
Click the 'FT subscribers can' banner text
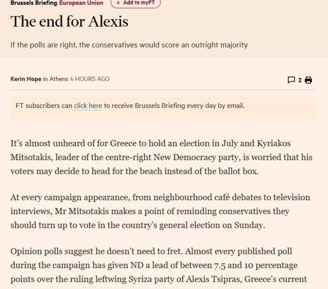(x=44, y=106)
